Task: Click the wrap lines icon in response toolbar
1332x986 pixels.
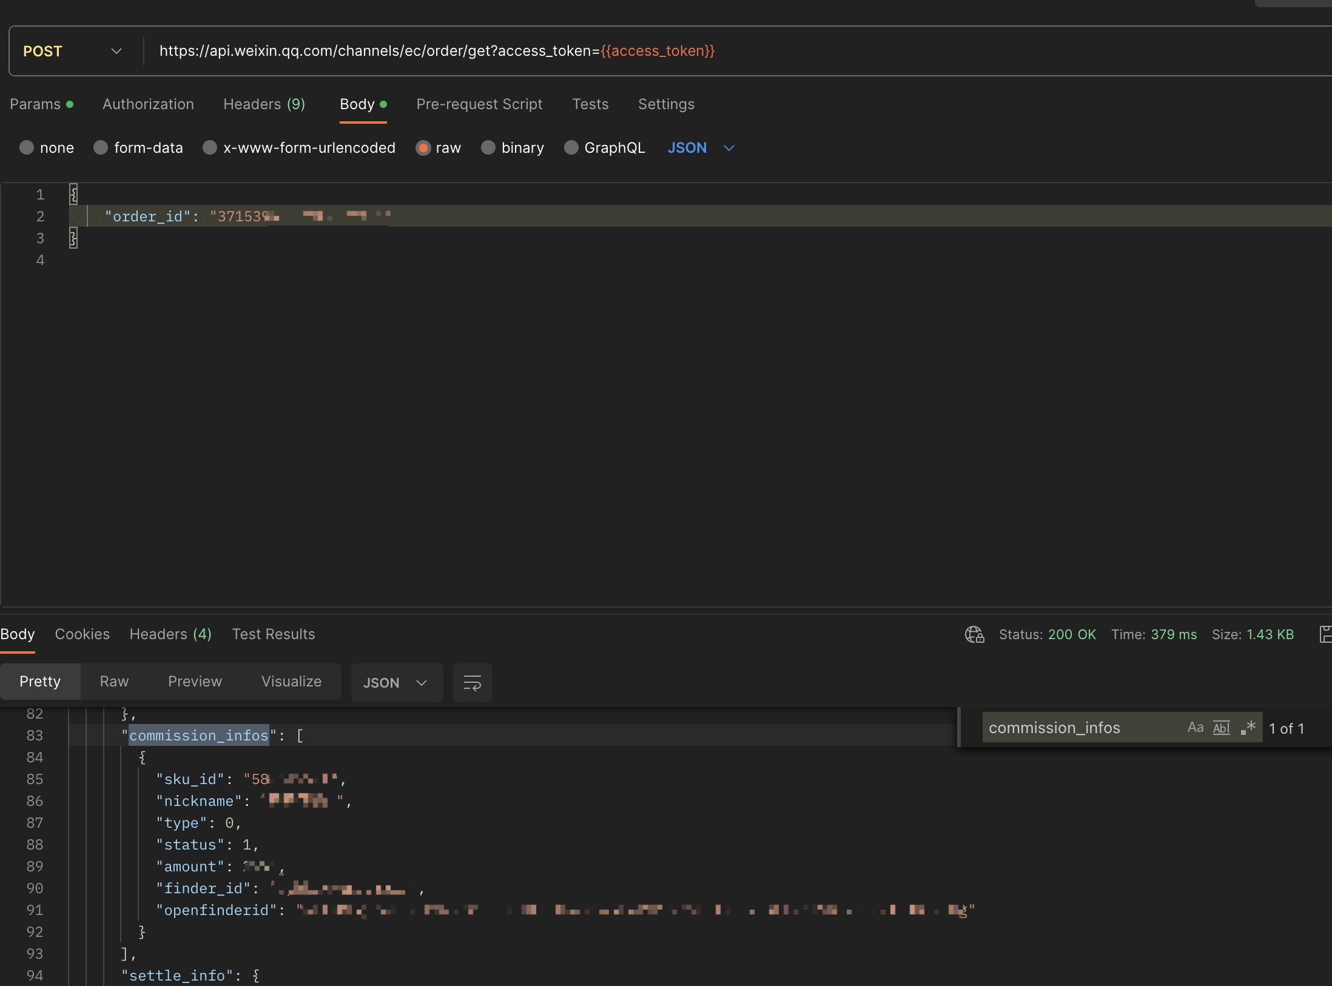Action: [472, 683]
